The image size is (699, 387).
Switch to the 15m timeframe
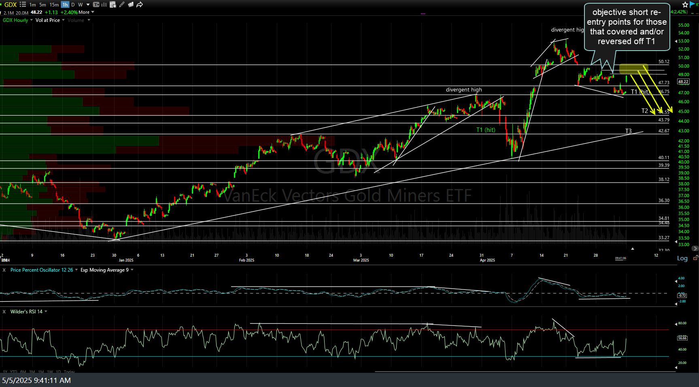click(54, 5)
